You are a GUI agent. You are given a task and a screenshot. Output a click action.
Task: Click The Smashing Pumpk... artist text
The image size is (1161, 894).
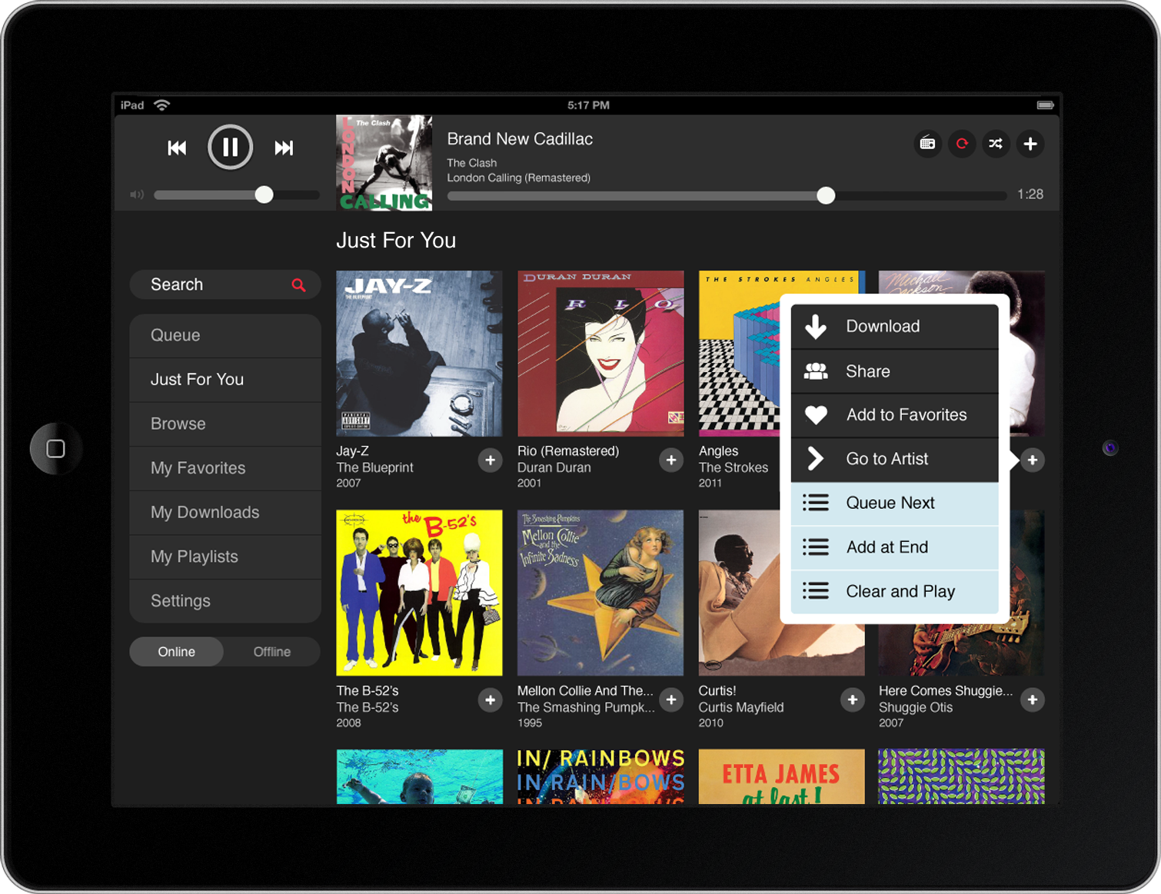coord(586,707)
